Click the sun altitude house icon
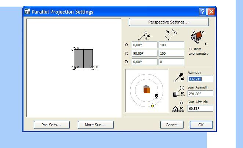Image resolution: width=243 pixels, height=148 pixels. 178,106
